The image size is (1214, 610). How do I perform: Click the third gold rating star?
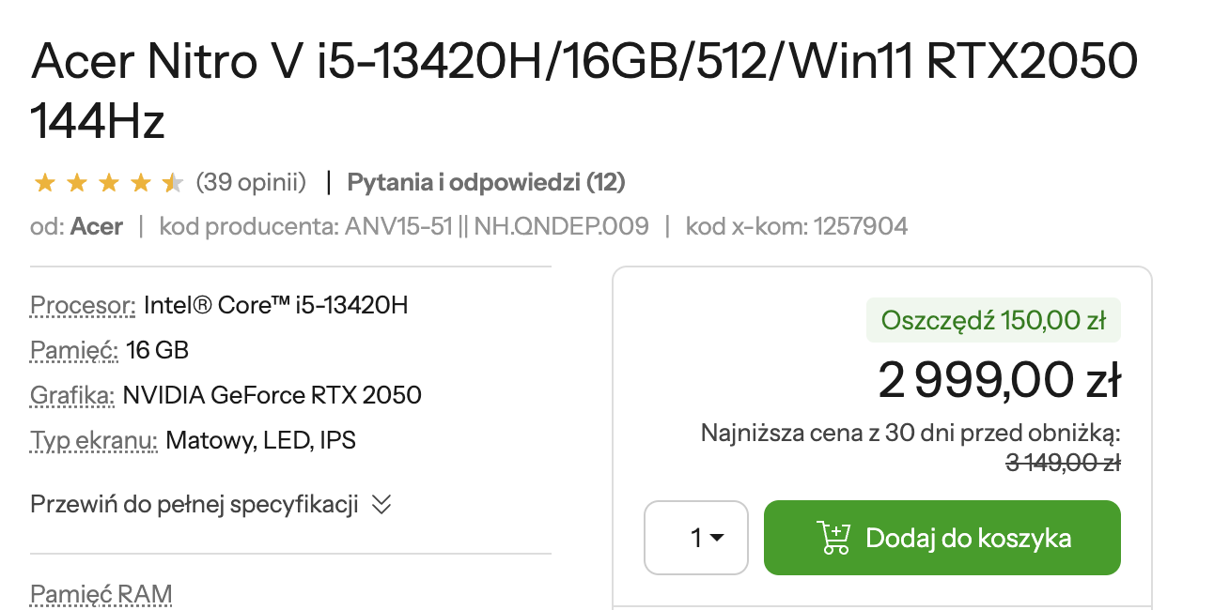pos(108,182)
